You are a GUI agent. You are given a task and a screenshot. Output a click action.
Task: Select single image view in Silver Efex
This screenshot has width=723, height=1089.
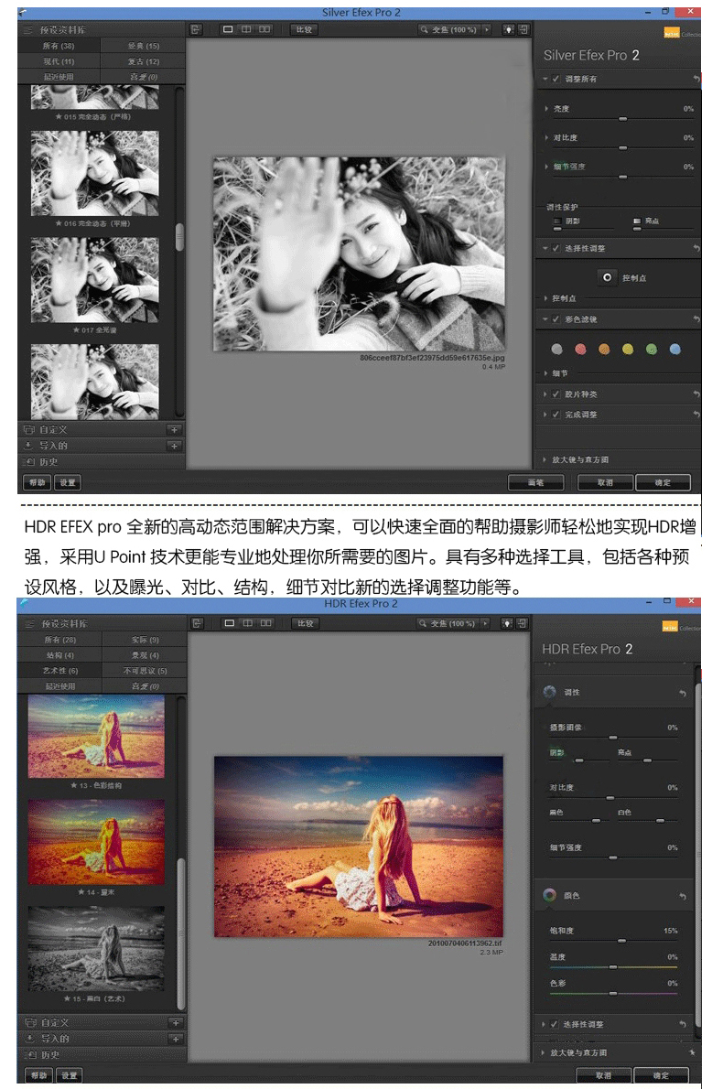[228, 30]
